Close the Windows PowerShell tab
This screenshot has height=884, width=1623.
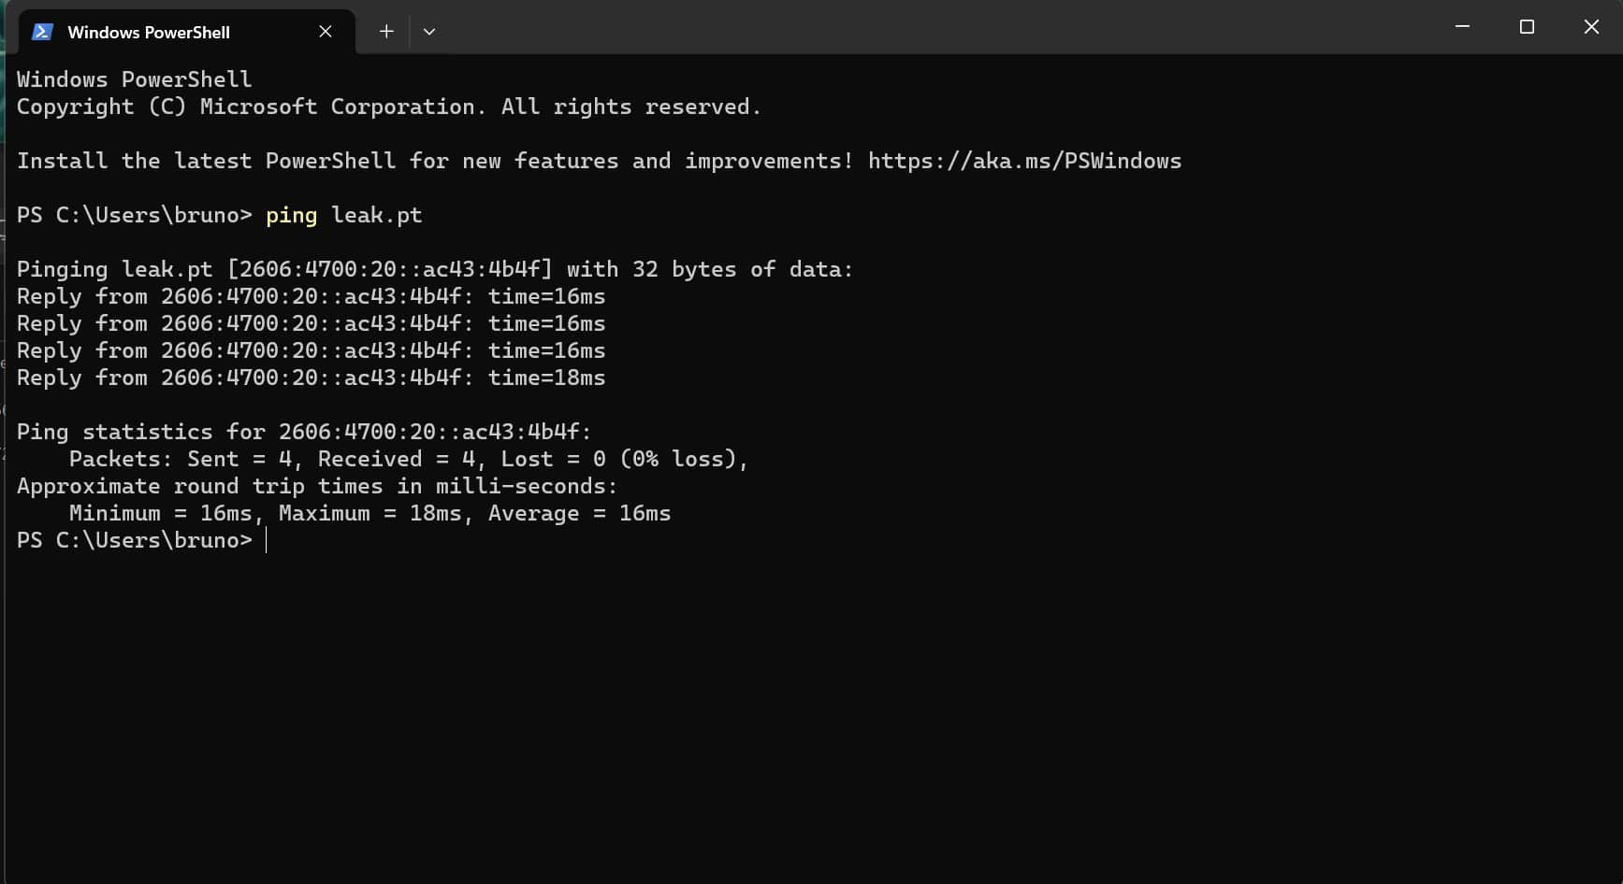pos(325,31)
